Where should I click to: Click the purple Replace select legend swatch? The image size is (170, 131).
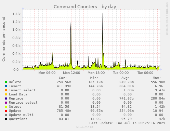(x=6, y=103)
